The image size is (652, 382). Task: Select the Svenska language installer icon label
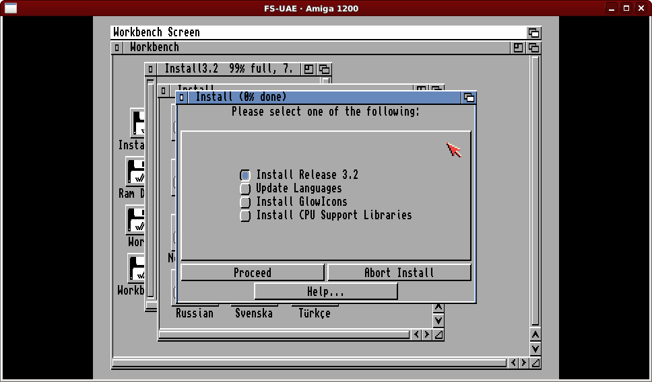[254, 313]
